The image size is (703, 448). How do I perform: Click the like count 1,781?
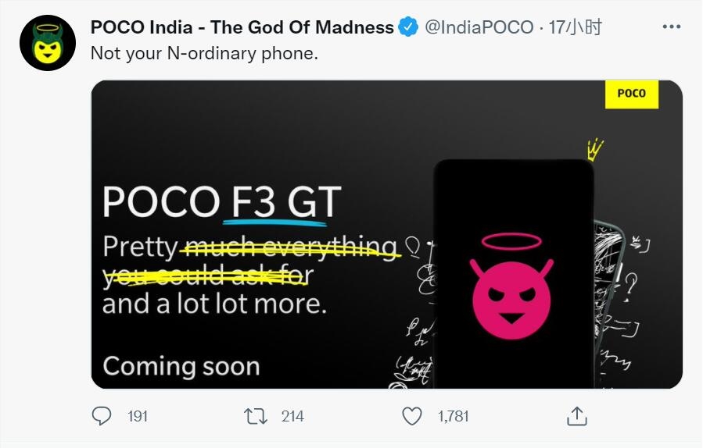(454, 417)
